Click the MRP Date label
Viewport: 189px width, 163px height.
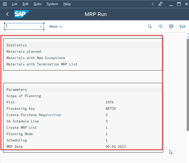click(x=15, y=147)
